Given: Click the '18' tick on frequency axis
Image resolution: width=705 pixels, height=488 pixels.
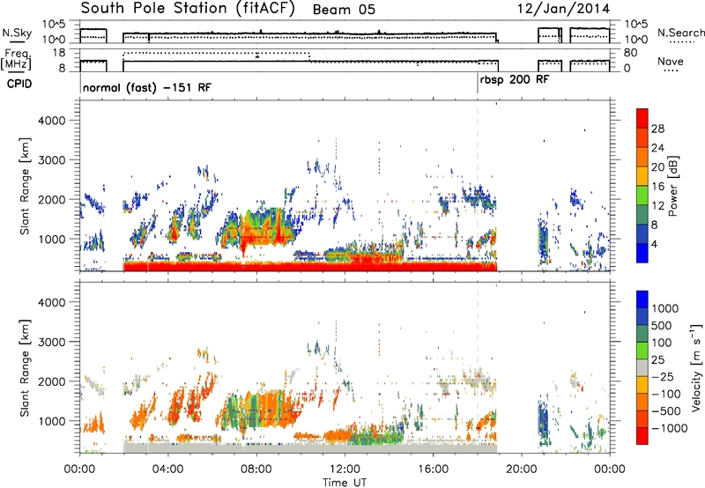Looking at the screenshot, I should point(59,53).
